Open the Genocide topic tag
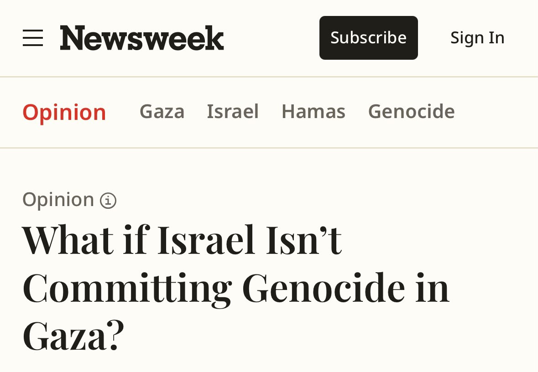This screenshot has width=538, height=372. [x=412, y=111]
